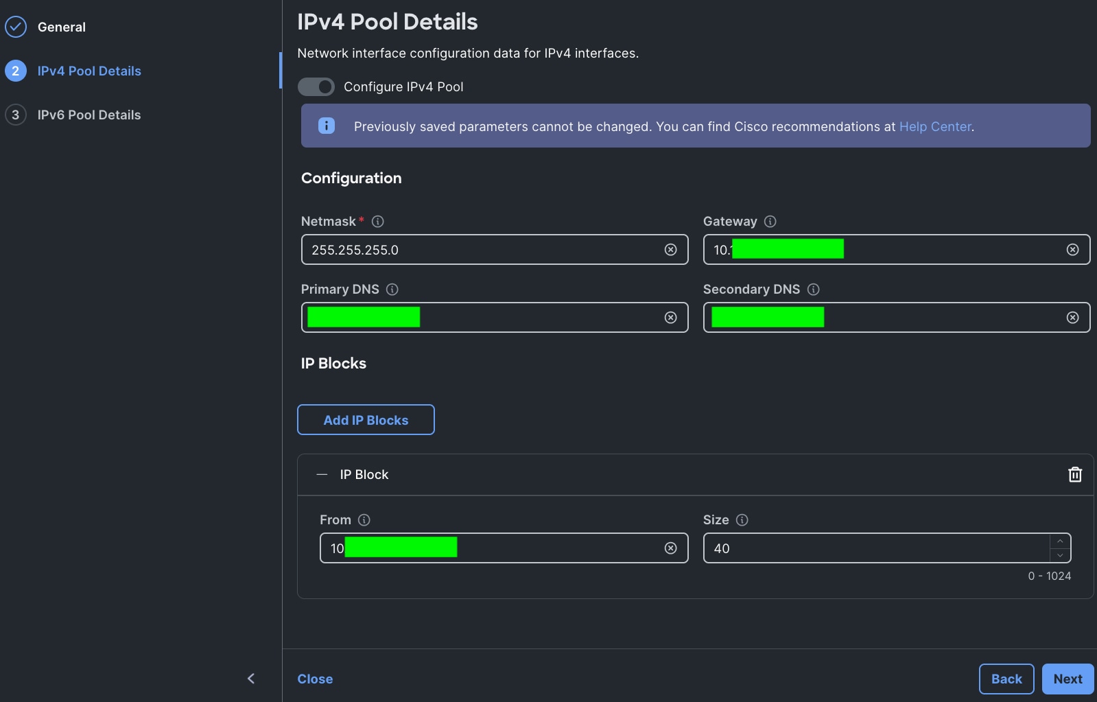
Task: Click the Close link
Action: [x=315, y=679]
